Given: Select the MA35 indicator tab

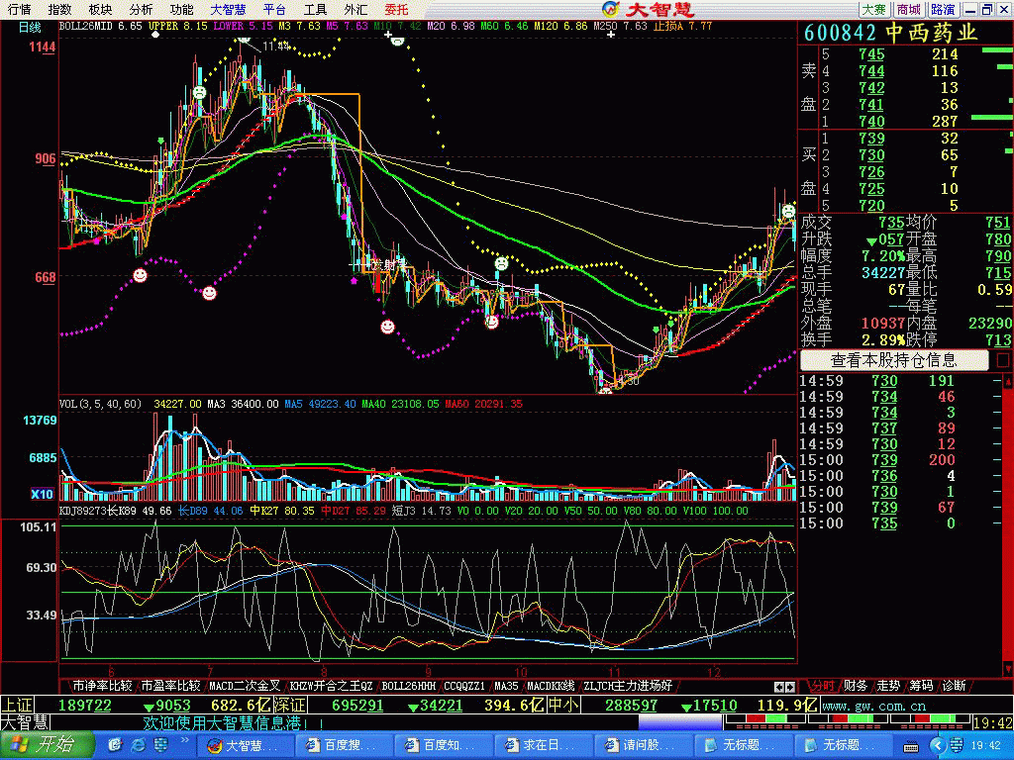Looking at the screenshot, I should 506,686.
